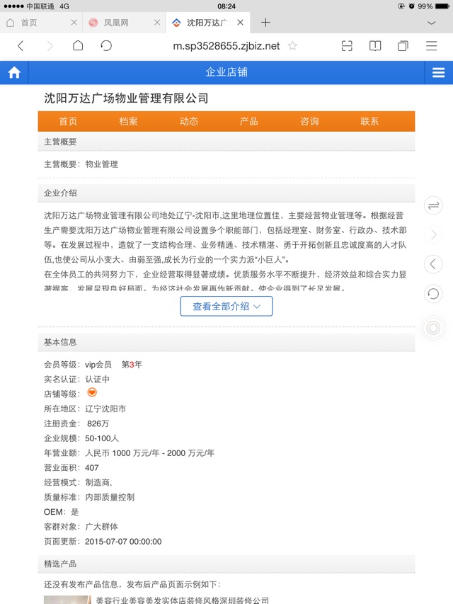Image resolution: width=453 pixels, height=604 pixels.
Task: Open a new tab with plus button
Action: pyautogui.click(x=265, y=23)
